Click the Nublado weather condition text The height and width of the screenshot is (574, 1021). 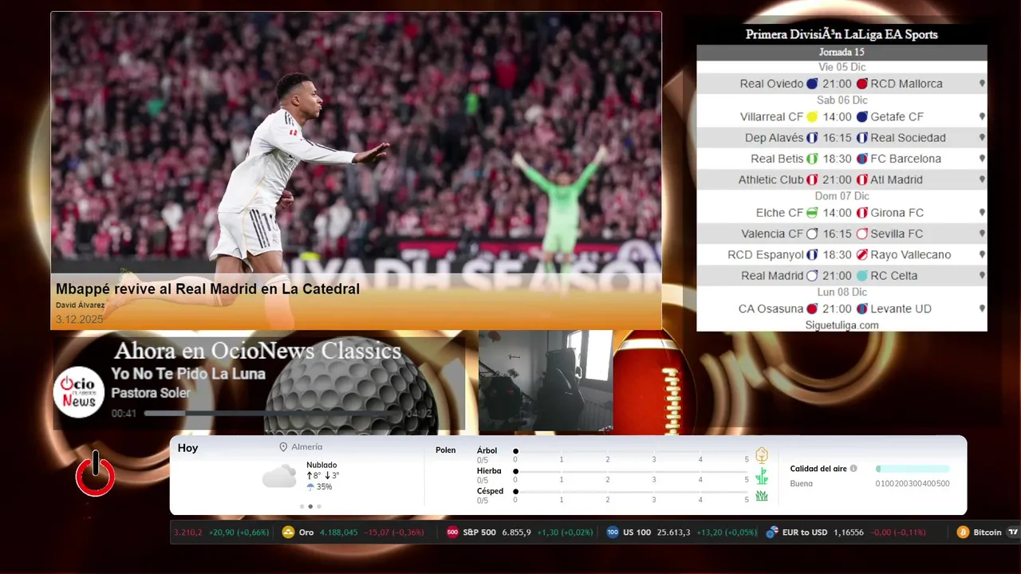pyautogui.click(x=321, y=465)
